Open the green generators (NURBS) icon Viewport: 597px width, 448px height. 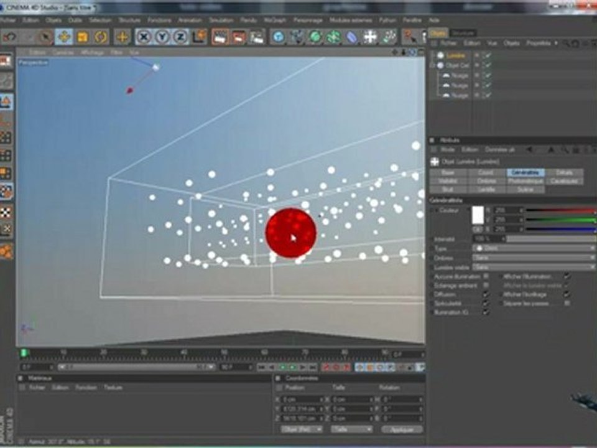click(x=315, y=37)
